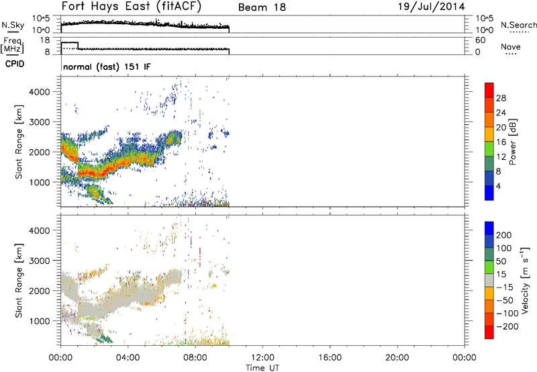Click the '-15' Velocity colorbar tick value

(x=505, y=287)
